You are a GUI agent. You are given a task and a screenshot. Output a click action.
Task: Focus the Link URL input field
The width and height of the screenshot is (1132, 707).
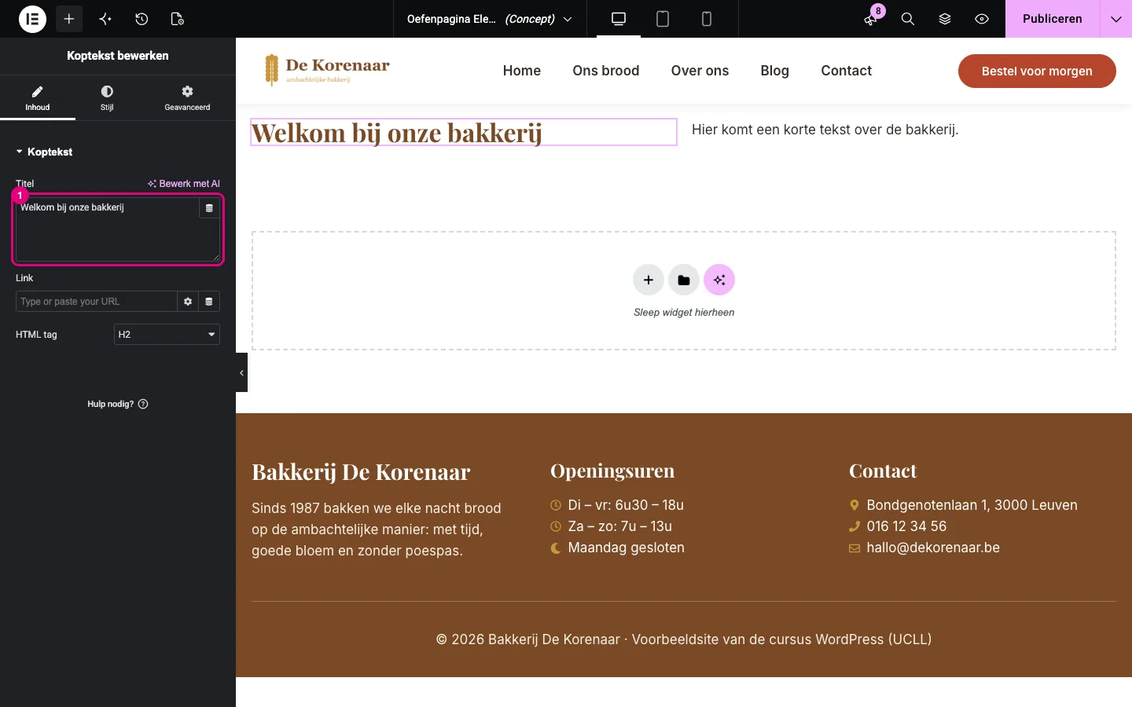pos(96,302)
